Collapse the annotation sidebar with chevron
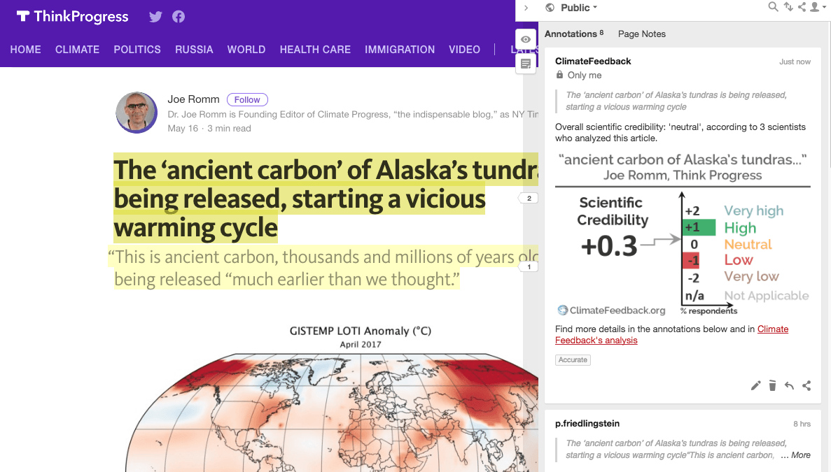 click(x=526, y=8)
